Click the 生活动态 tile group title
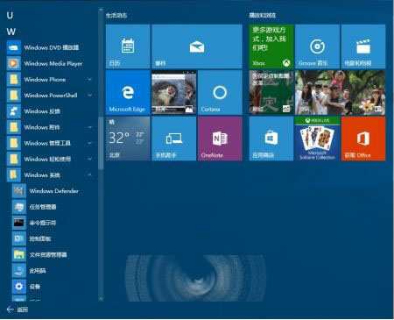This screenshot has height=320, width=394. click(116, 15)
